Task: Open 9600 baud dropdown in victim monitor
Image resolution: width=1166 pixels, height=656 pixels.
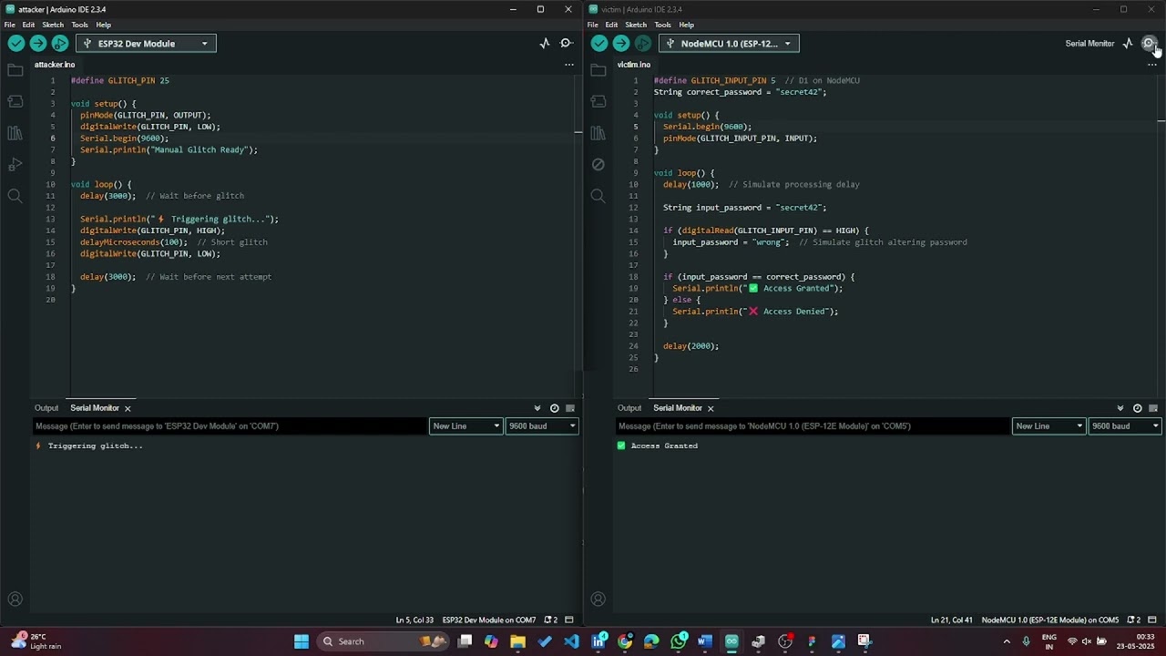Action: pyautogui.click(x=1125, y=425)
